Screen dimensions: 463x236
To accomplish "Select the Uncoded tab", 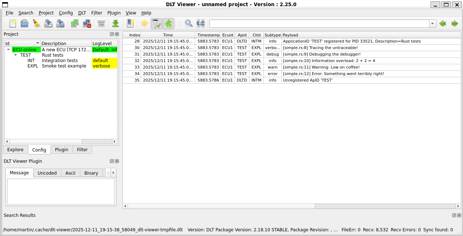I will click(47, 173).
